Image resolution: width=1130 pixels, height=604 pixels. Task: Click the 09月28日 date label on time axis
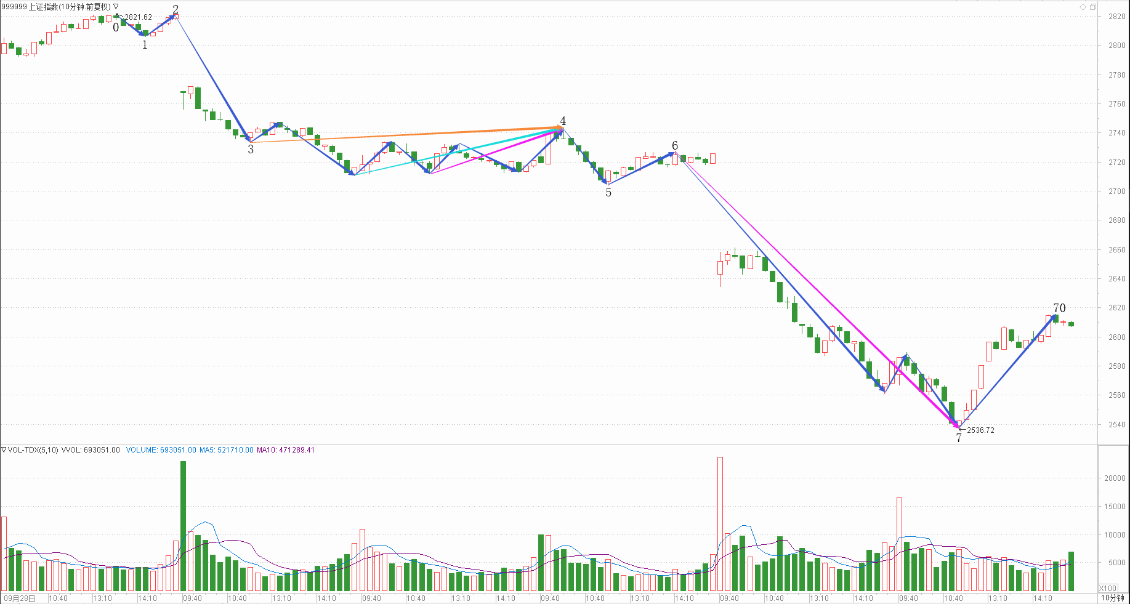coord(19,598)
